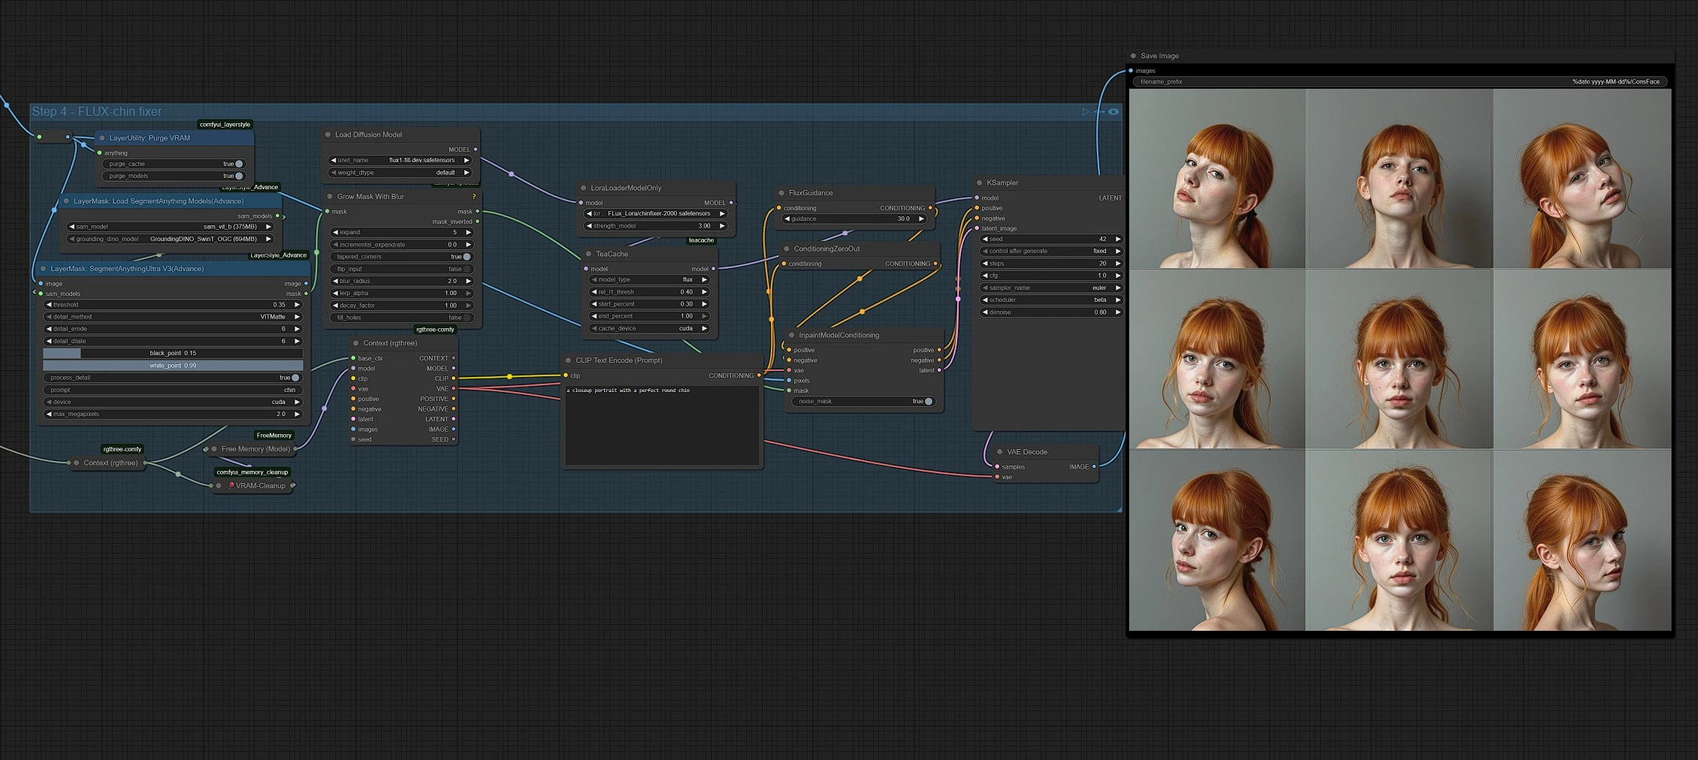Open sampler_name euler dropdown
Screen dimensions: 1698x760
coord(1051,288)
